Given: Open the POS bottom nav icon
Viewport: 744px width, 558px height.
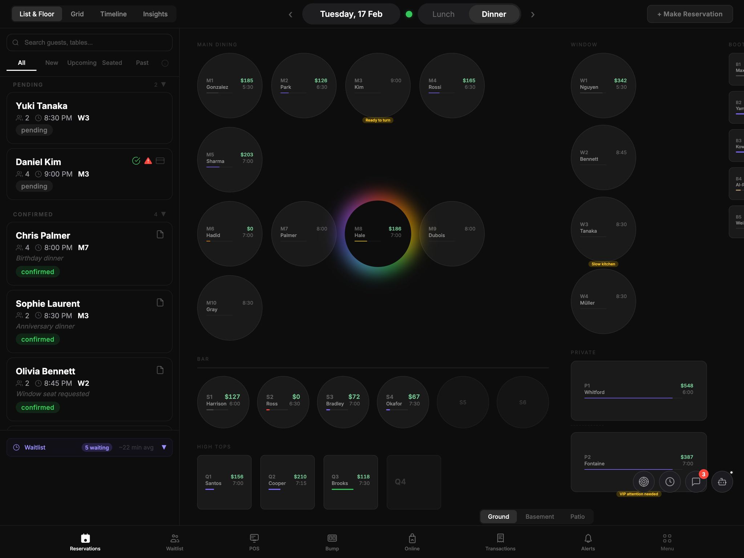Looking at the screenshot, I should (254, 538).
